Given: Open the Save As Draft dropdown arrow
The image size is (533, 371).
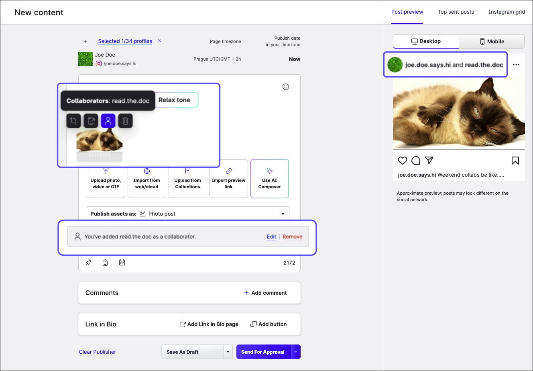Looking at the screenshot, I should point(228,352).
